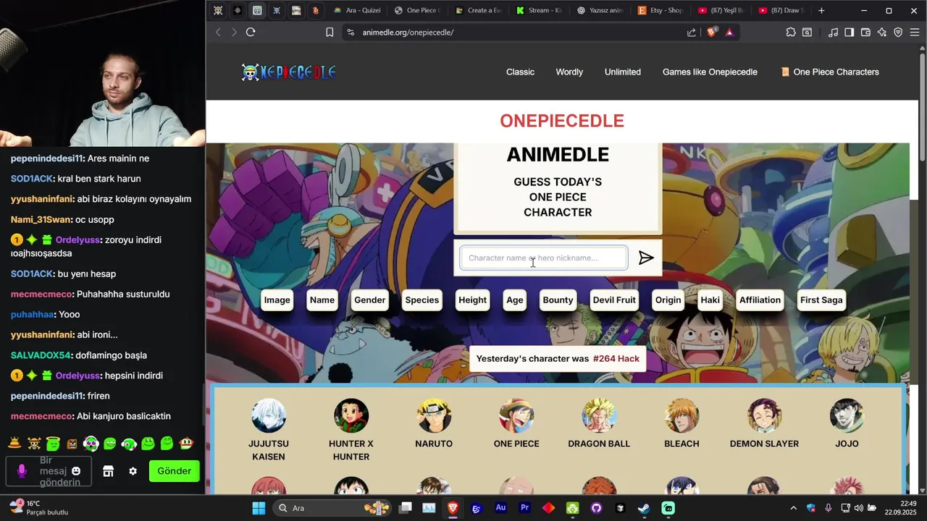Go back to the previous page
927x521 pixels.
click(x=218, y=32)
